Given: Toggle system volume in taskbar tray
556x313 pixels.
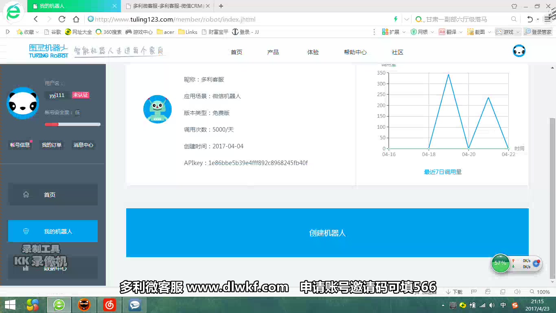Looking at the screenshot, I should (492, 305).
